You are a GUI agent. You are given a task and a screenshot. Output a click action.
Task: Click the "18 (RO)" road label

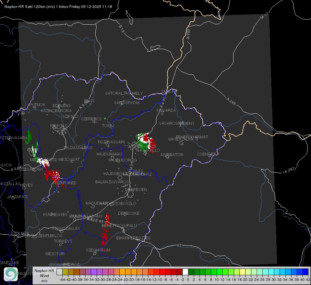point(289,170)
